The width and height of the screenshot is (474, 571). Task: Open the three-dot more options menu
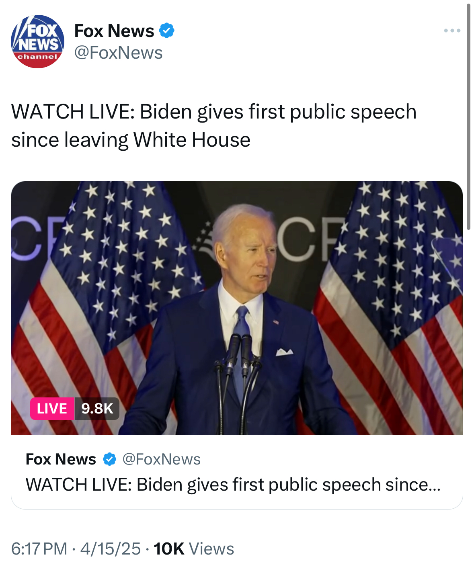click(x=452, y=31)
